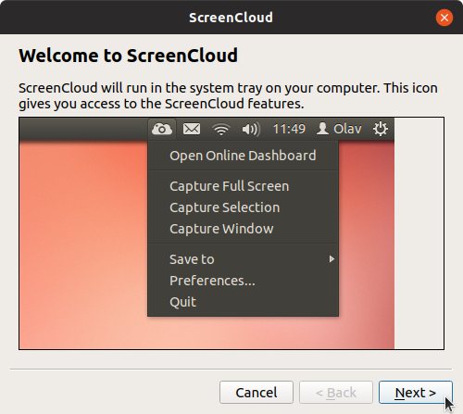Click the Next > button

coord(416,393)
